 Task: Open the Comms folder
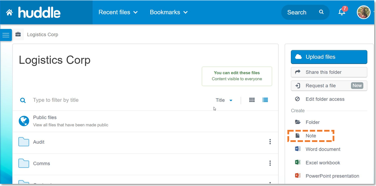pos(42,164)
